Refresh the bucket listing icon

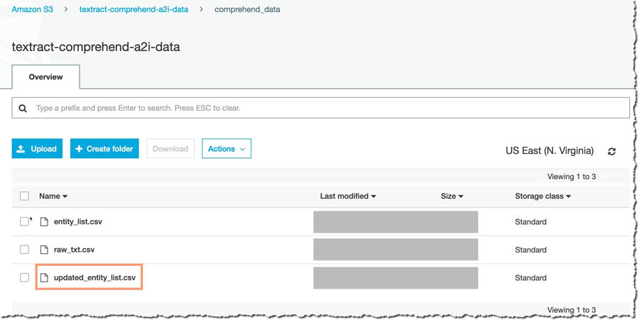point(611,151)
